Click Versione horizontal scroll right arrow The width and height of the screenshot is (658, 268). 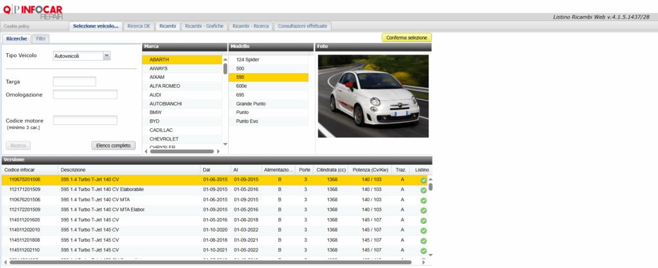(423, 263)
